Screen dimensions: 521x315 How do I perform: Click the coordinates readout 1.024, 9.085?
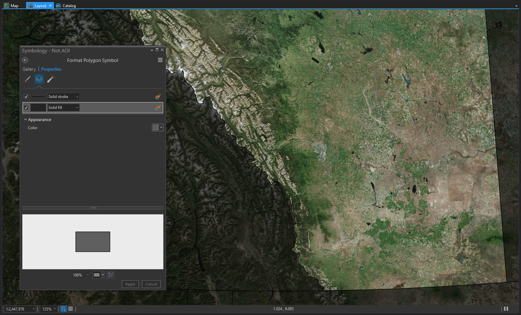coord(284,309)
